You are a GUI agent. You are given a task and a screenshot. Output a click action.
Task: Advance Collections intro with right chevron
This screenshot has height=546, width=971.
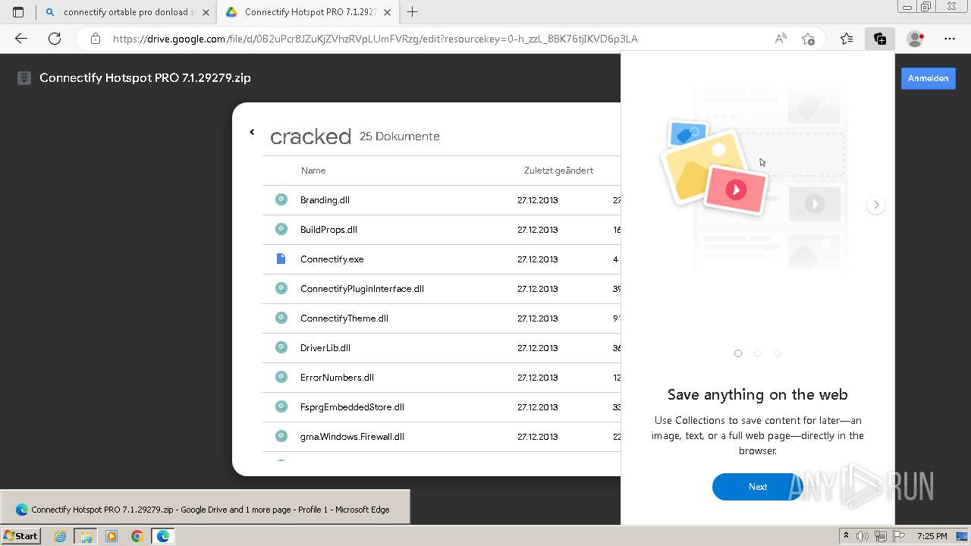pos(876,205)
